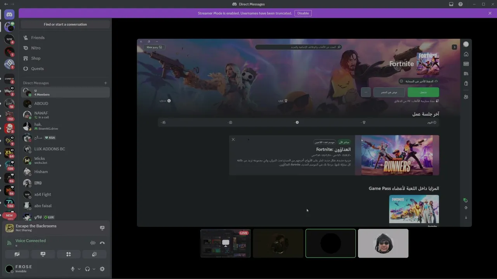The height and width of the screenshot is (279, 497).
Task: Open the Fortnite Runners news image
Action: pos(397,155)
